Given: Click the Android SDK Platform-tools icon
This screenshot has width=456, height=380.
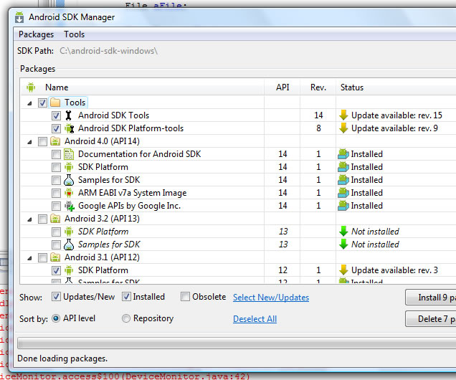Looking at the screenshot, I should tap(69, 128).
